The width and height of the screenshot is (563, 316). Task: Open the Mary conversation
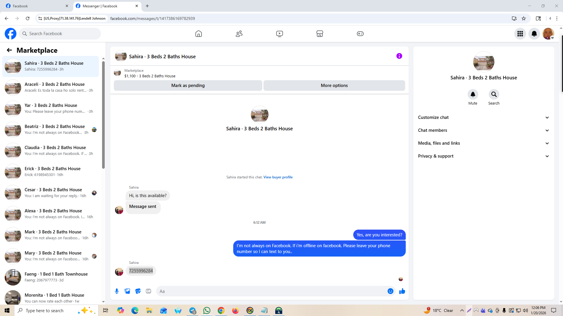pyautogui.click(x=51, y=256)
